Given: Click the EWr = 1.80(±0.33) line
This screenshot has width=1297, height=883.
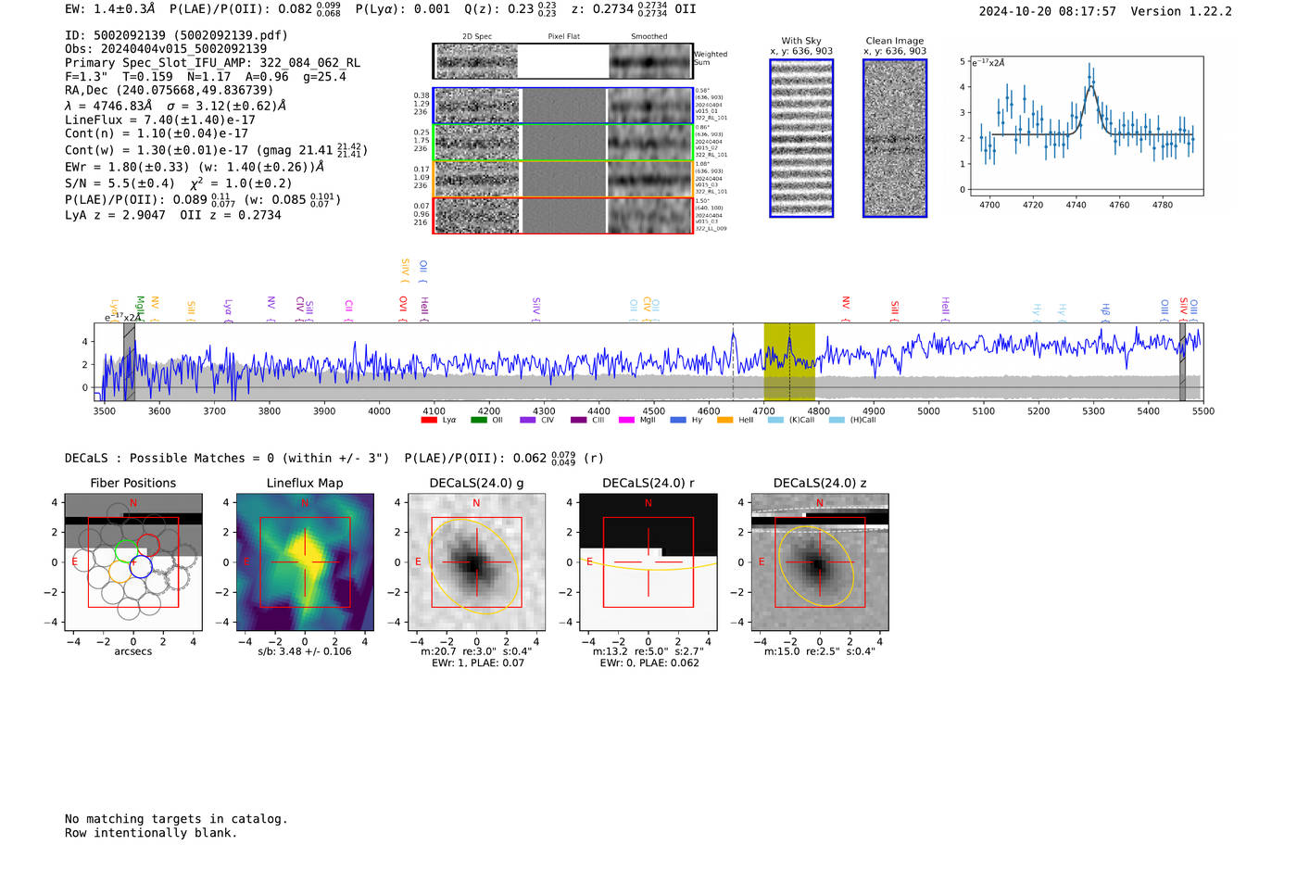Looking at the screenshot, I should 195,167.
